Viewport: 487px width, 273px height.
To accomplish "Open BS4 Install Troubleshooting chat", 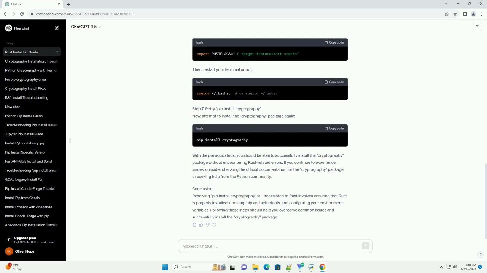I will click(32, 97).
